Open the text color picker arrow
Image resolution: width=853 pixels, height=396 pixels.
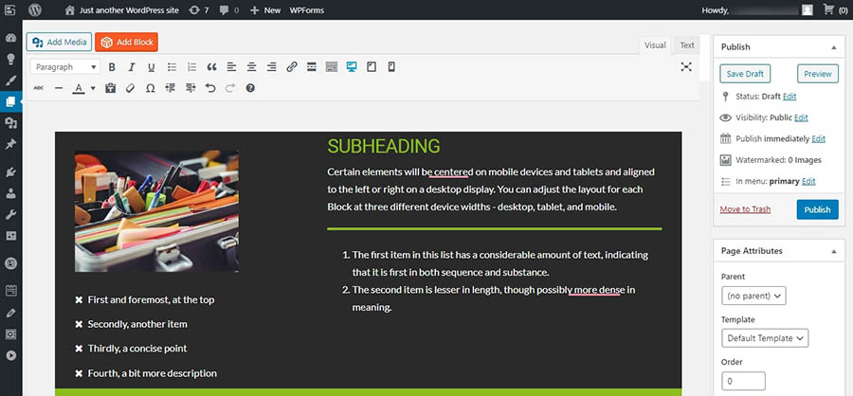tap(93, 89)
